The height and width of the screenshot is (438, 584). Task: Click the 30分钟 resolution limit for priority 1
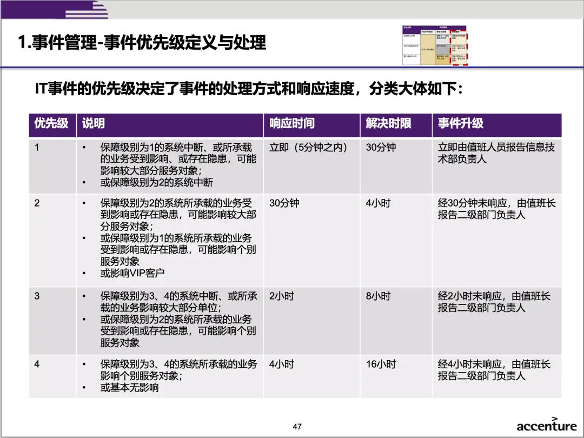coord(381,148)
